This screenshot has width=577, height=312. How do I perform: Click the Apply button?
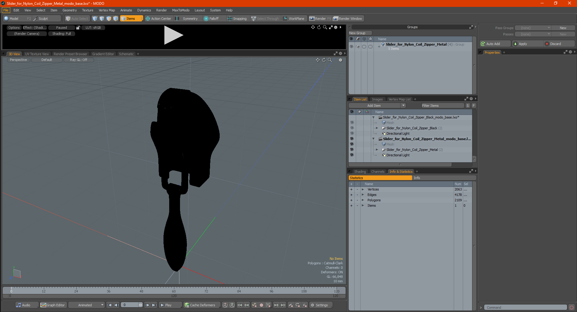527,44
